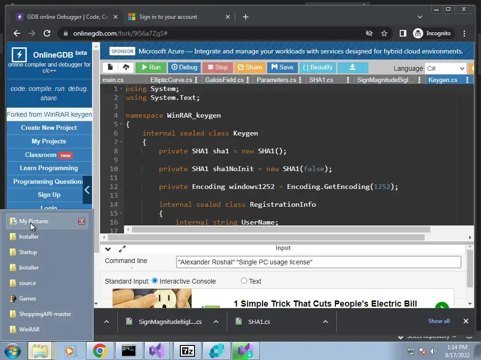
Task: Open options menu for SHA1.cs tab
Action: click(x=348, y=80)
